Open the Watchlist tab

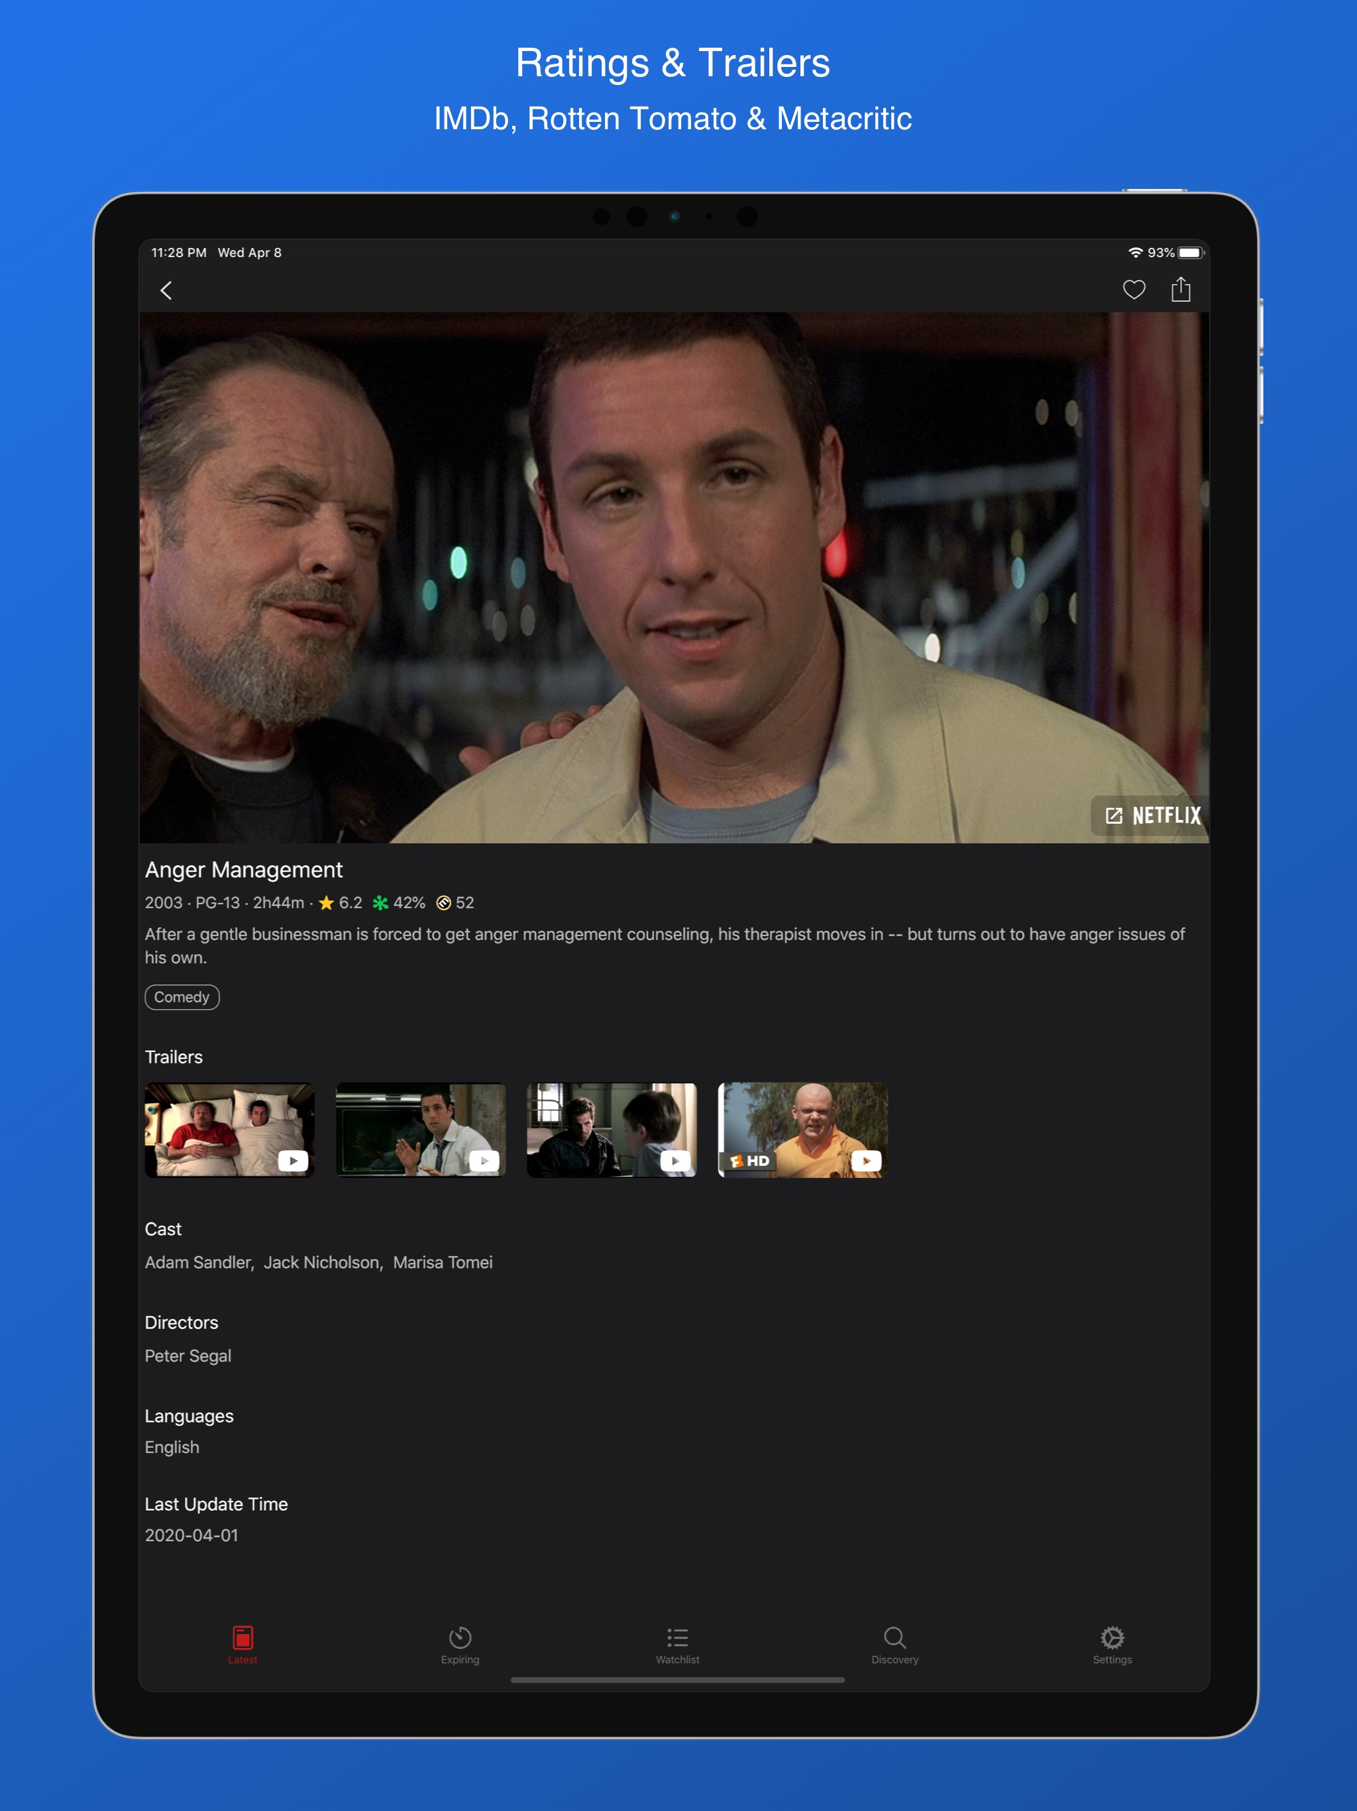[678, 1644]
